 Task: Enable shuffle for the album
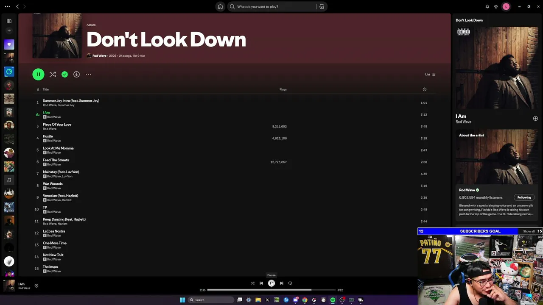(x=53, y=74)
